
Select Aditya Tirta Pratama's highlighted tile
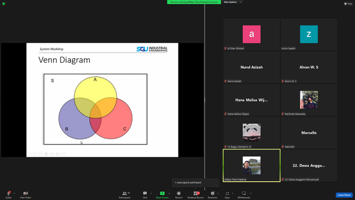click(251, 166)
